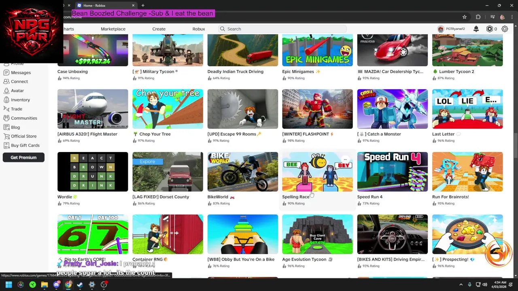Open Speed Run 4 title link
The image size is (518, 291).
click(370, 197)
